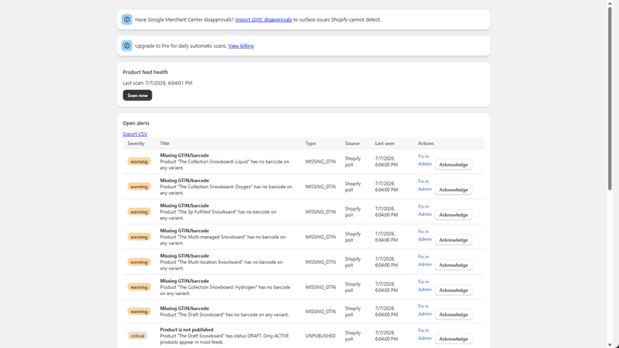Click scrollbar down arrow
This screenshot has width=619, height=348.
(610, 345)
